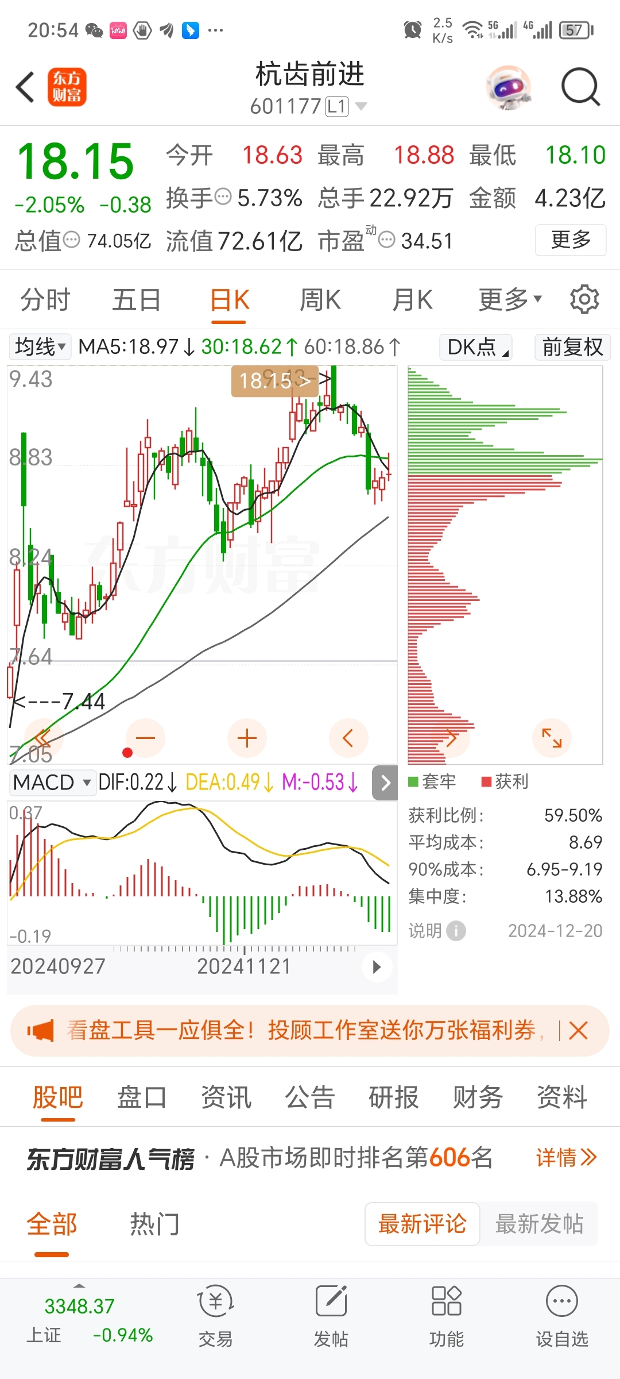Zoom out the K-line chart with minus
The height and width of the screenshot is (1379, 620).
pos(145,738)
